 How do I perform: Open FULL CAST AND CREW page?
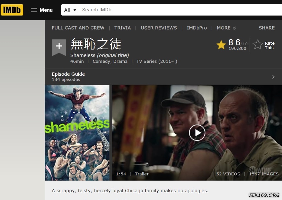pyautogui.click(x=78, y=28)
